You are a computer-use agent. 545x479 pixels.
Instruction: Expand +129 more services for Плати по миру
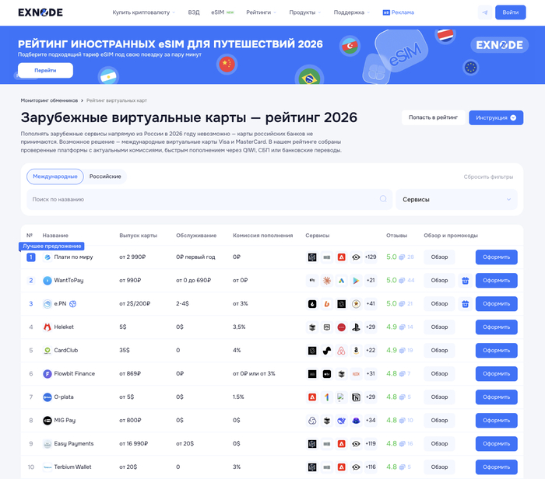[371, 257]
